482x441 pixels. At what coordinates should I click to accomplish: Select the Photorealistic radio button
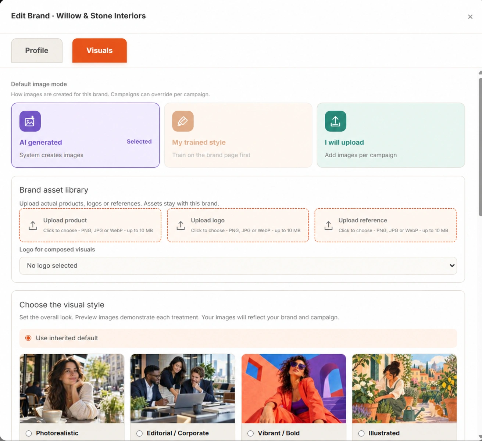click(x=29, y=433)
